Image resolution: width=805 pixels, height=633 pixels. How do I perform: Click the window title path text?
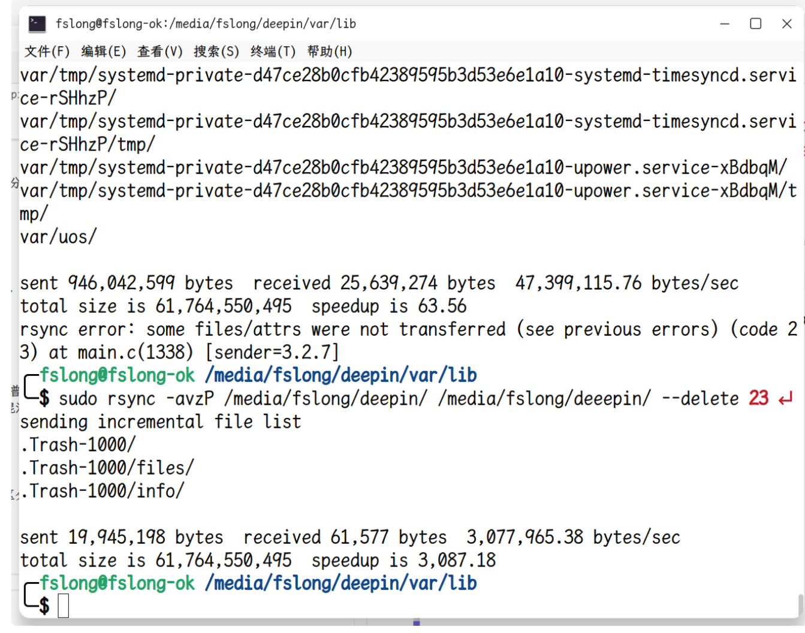pos(206,24)
